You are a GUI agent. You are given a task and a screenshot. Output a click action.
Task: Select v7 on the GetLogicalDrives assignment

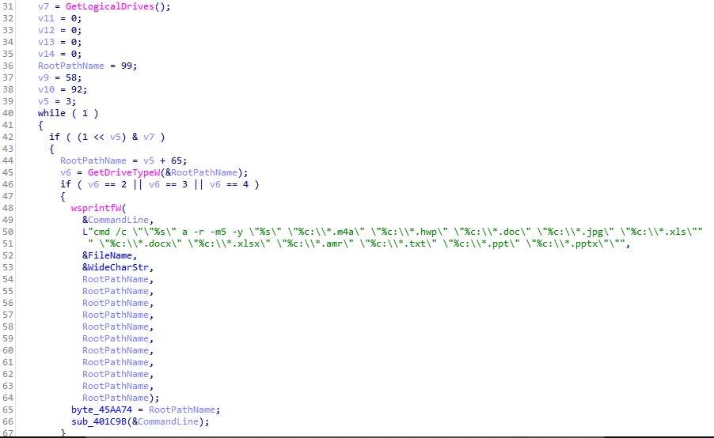(x=44, y=7)
